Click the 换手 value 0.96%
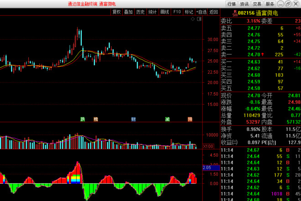The image size is (301, 201). tap(254, 129)
